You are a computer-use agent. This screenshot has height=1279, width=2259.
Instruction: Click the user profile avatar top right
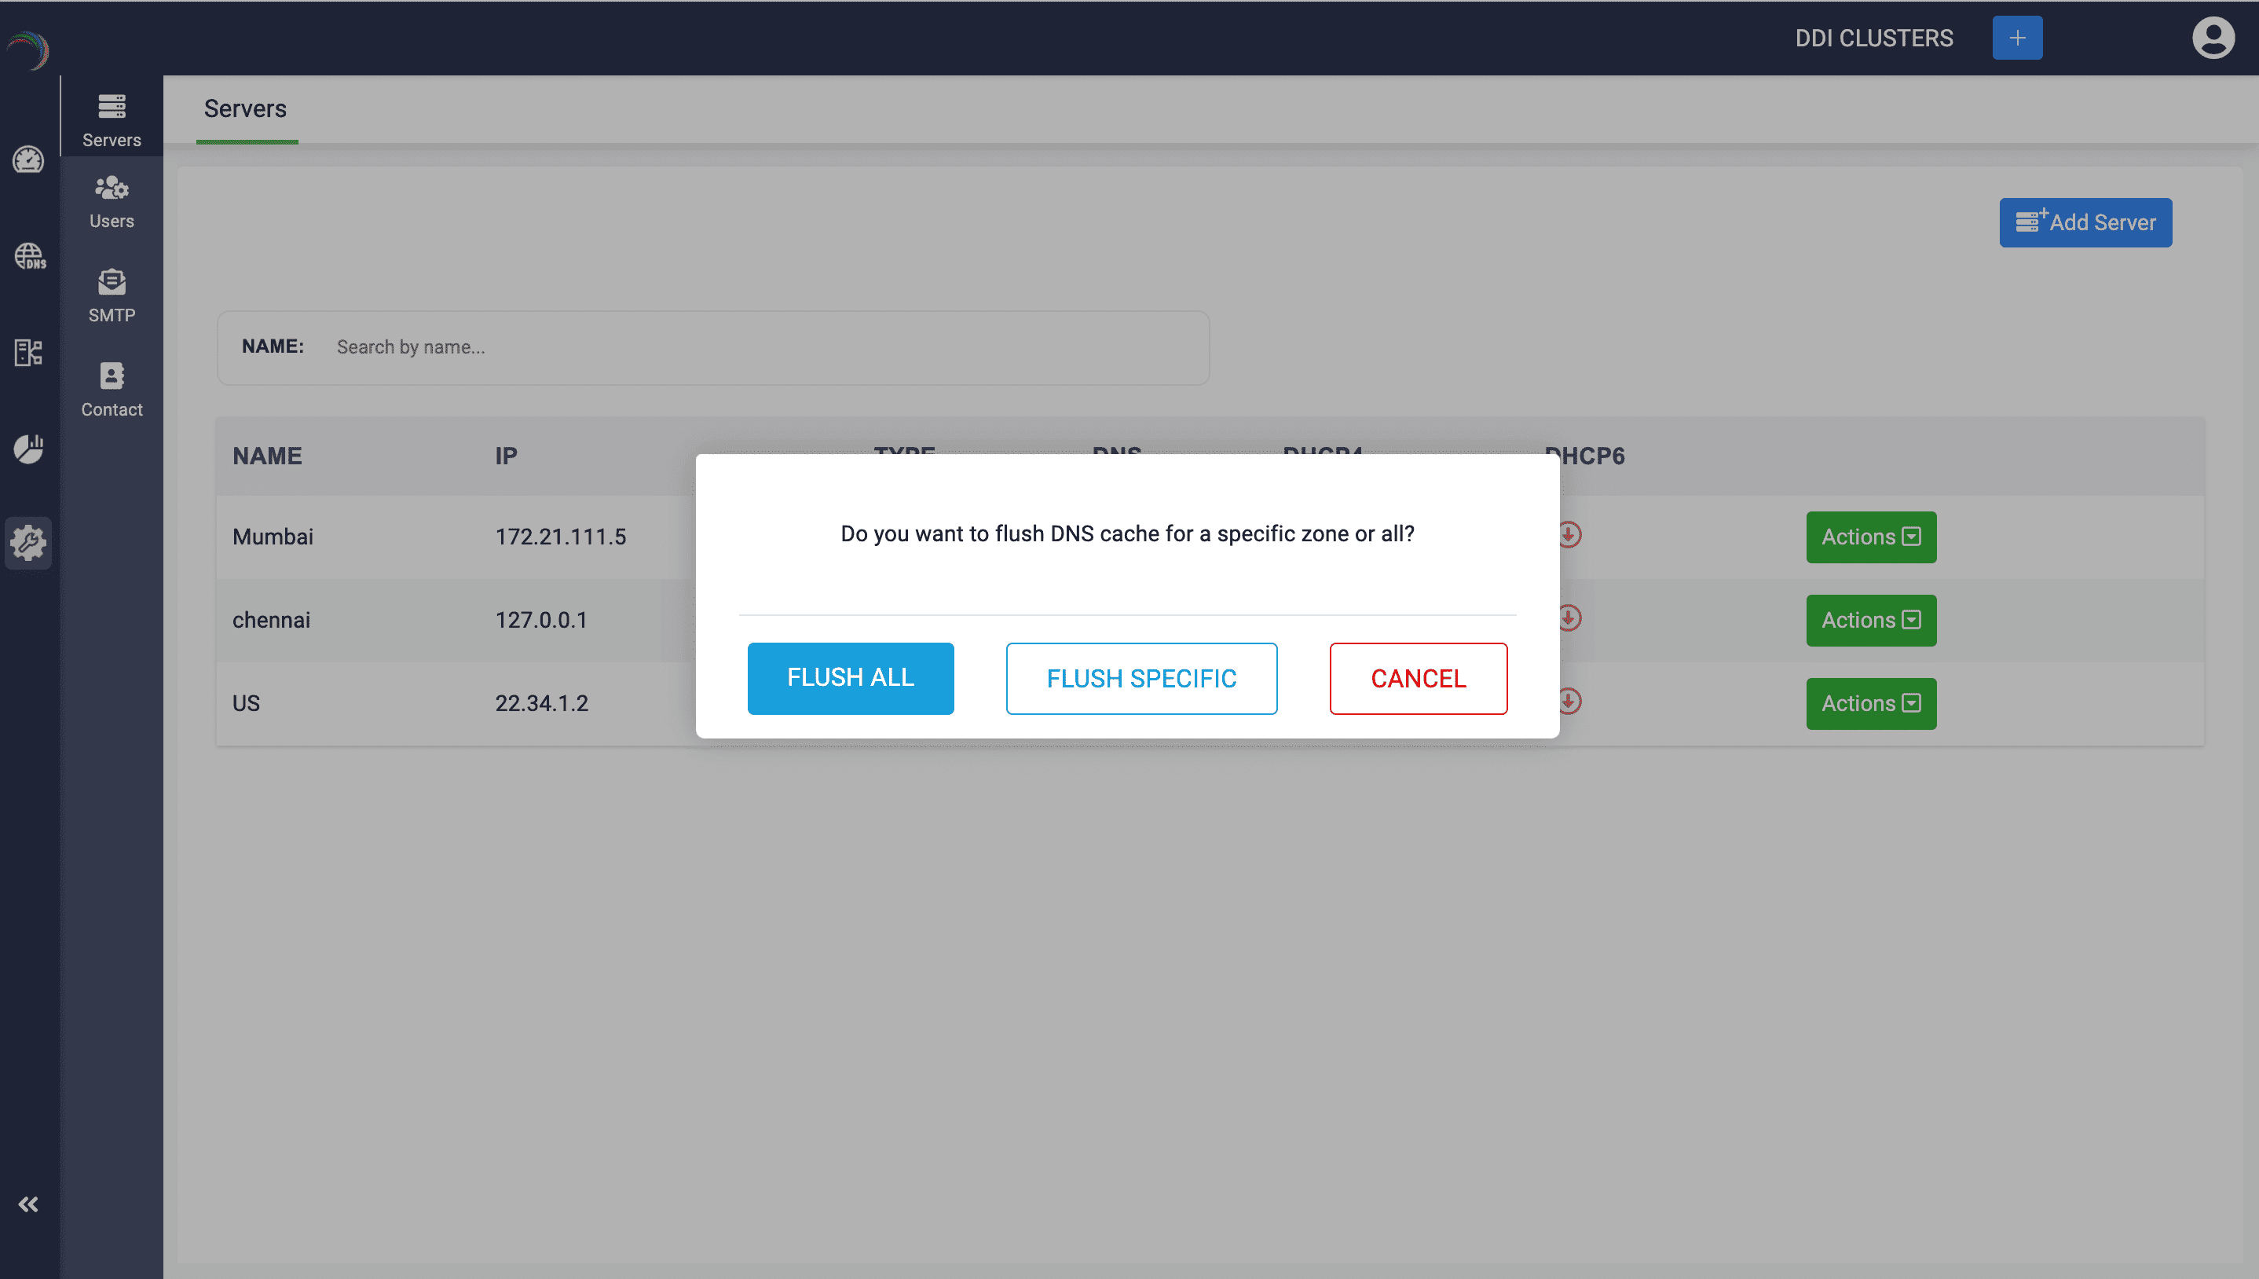(x=2213, y=37)
